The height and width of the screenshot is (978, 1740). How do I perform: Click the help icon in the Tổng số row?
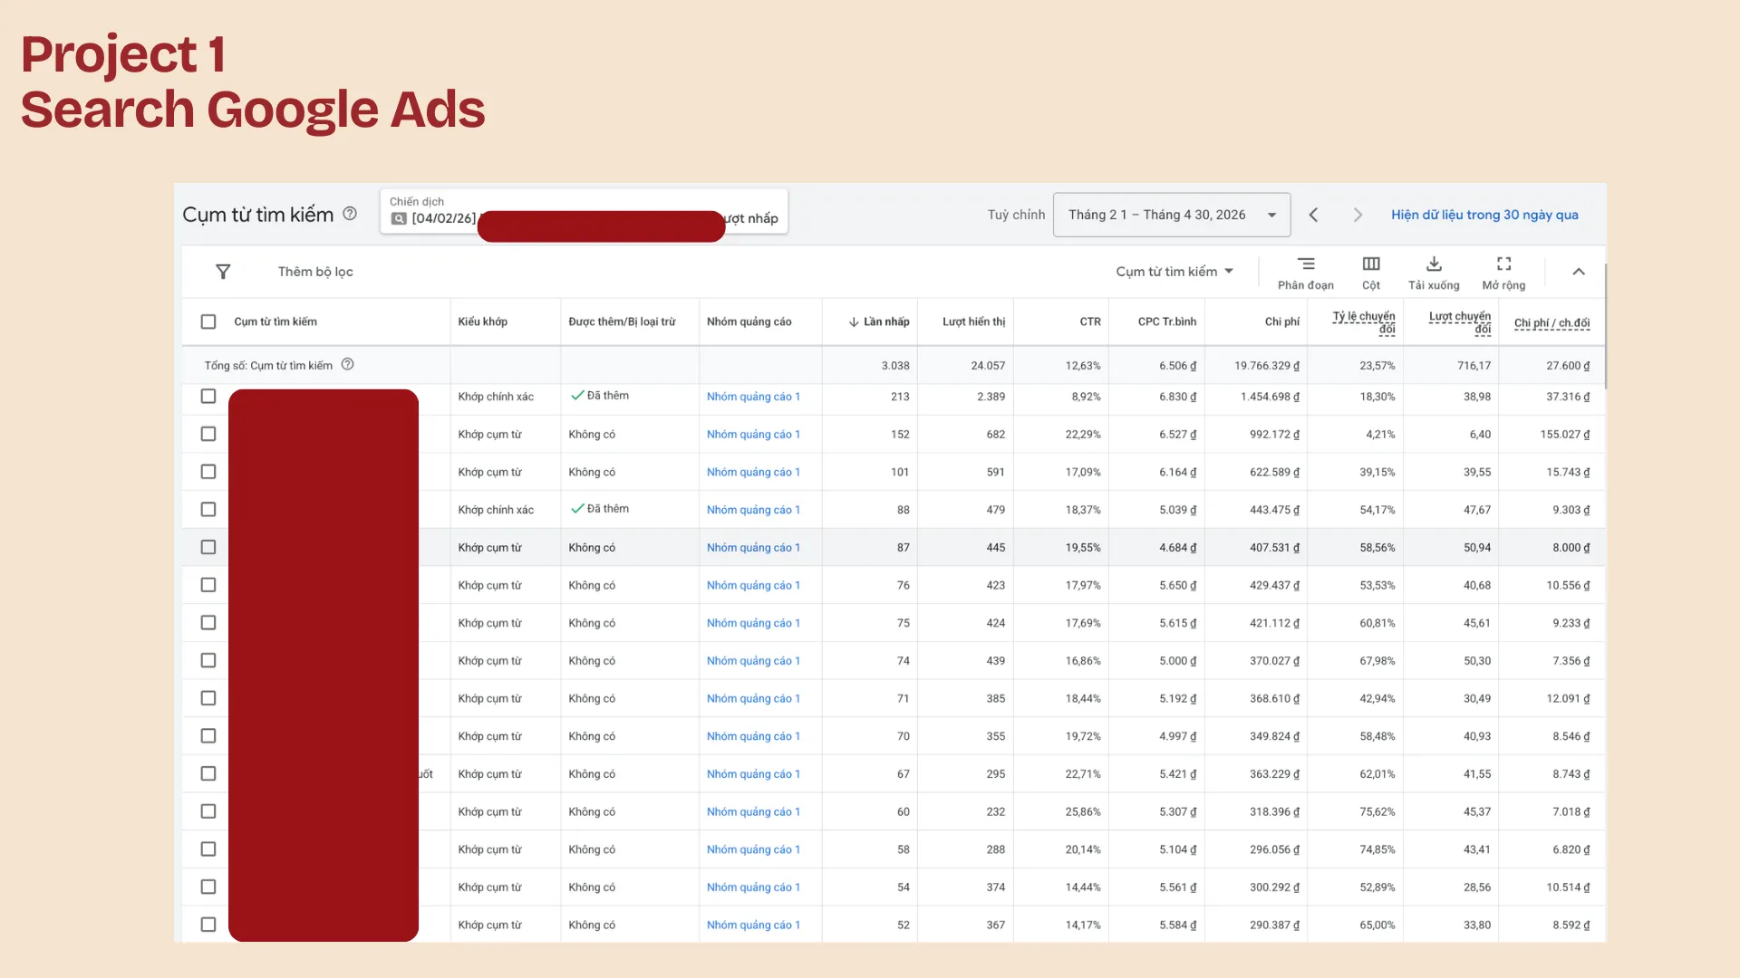[x=348, y=365]
